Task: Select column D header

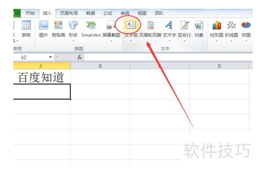Action: 219,66
